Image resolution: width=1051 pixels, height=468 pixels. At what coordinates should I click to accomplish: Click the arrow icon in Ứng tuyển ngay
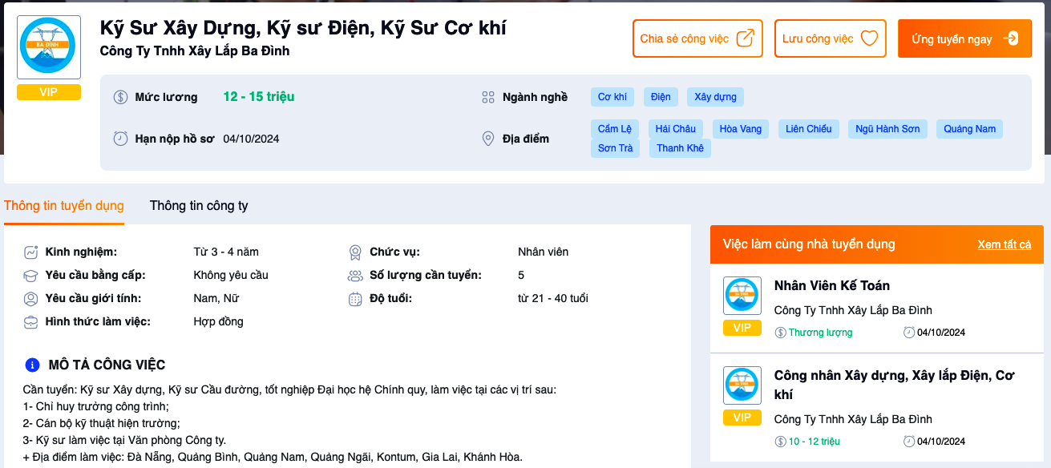point(1011,38)
